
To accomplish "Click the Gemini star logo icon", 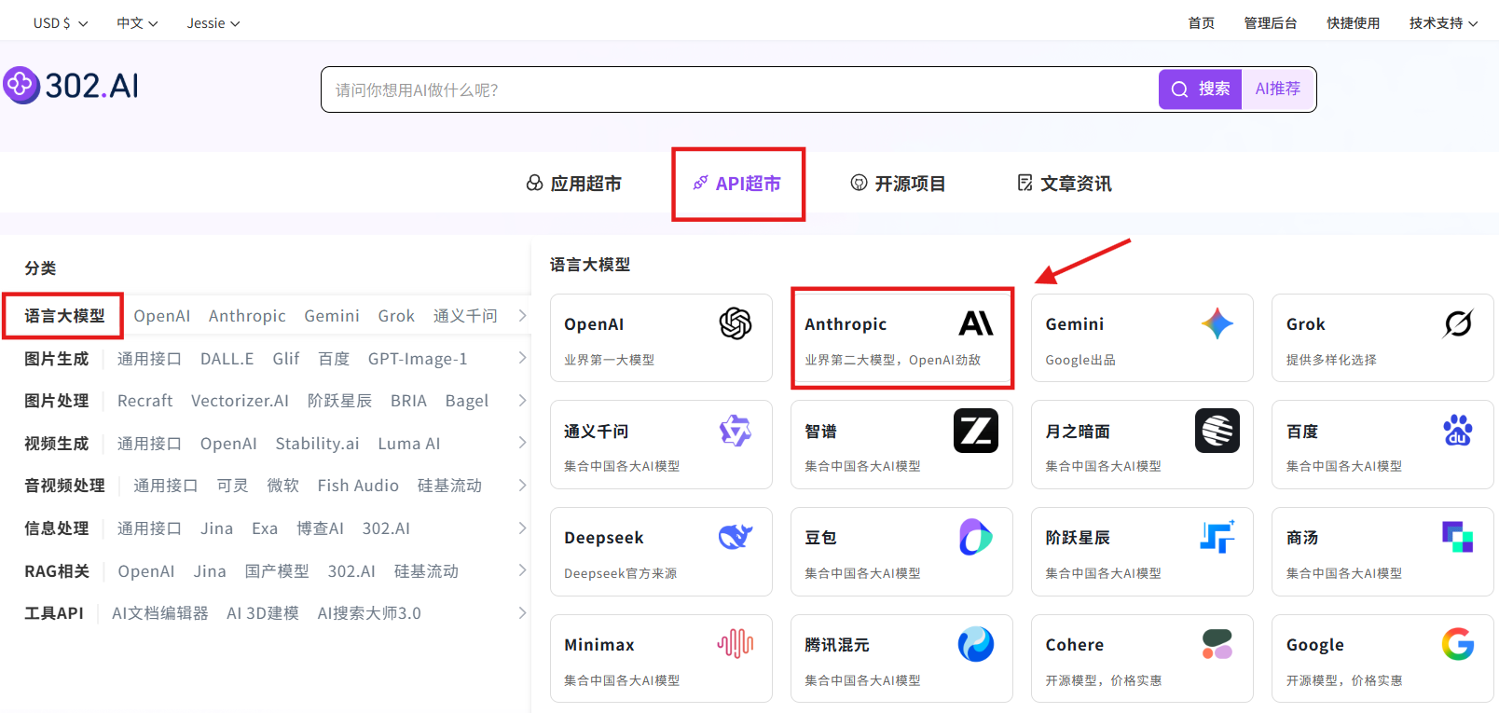I will coord(1217,323).
